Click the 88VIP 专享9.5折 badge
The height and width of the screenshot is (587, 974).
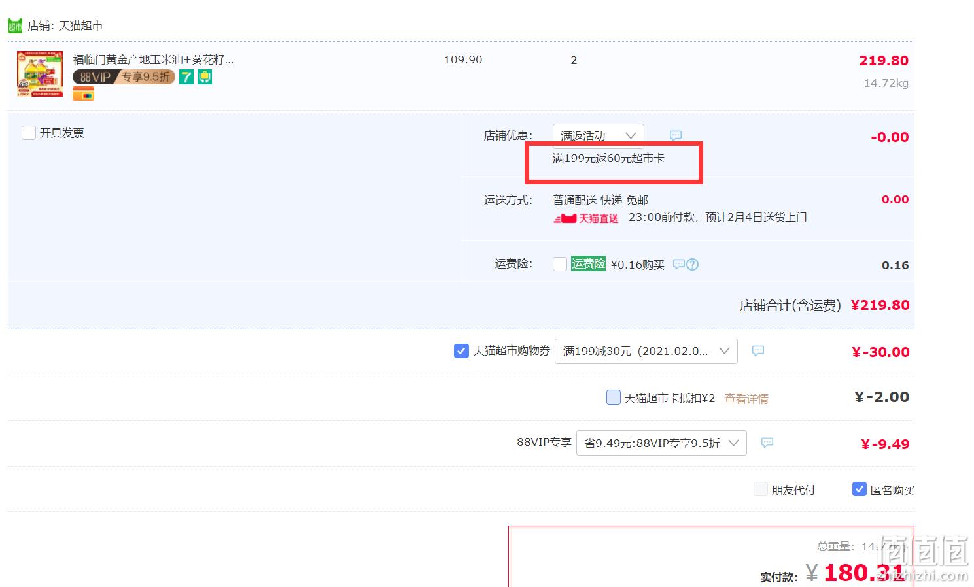[124, 77]
